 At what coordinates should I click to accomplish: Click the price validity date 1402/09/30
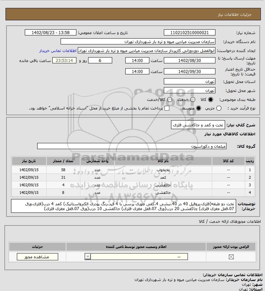point(190,71)
